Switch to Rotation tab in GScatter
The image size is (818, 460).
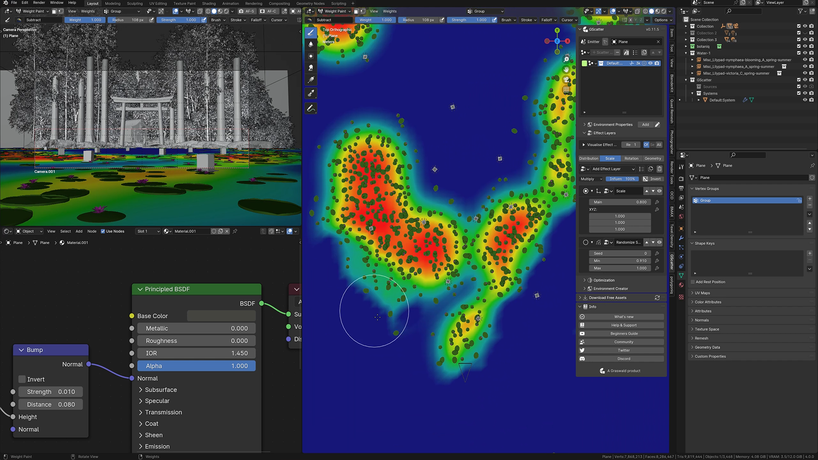coord(631,158)
